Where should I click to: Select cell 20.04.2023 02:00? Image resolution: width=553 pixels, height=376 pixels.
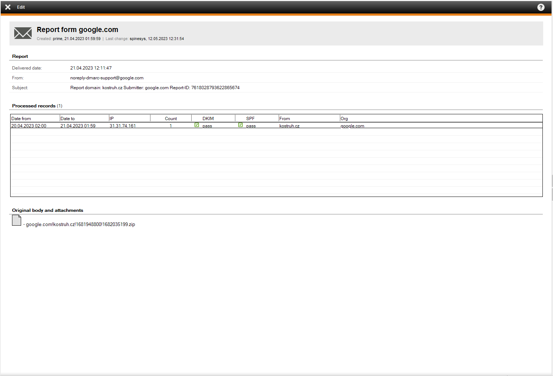tap(29, 126)
